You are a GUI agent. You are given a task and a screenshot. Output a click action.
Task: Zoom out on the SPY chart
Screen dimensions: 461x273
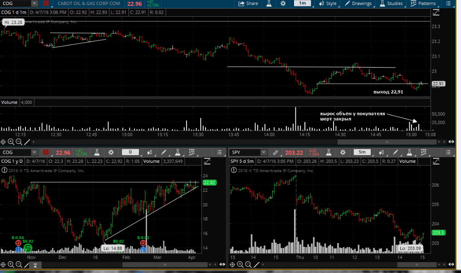[x=248, y=264]
